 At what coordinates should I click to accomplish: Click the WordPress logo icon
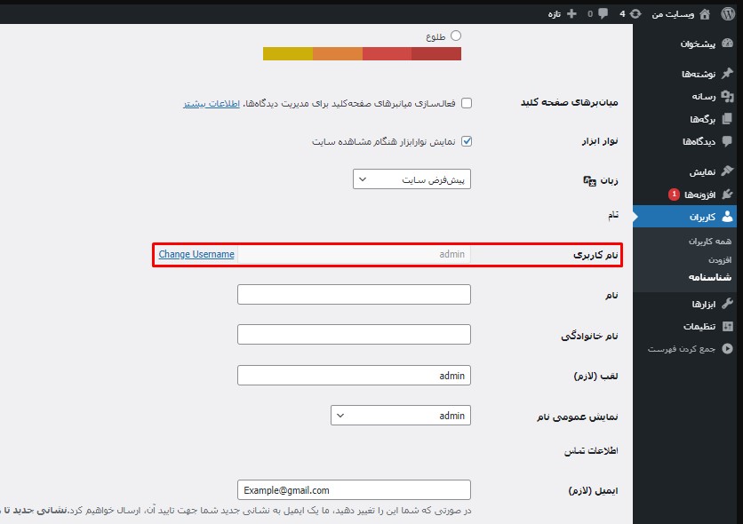point(727,13)
